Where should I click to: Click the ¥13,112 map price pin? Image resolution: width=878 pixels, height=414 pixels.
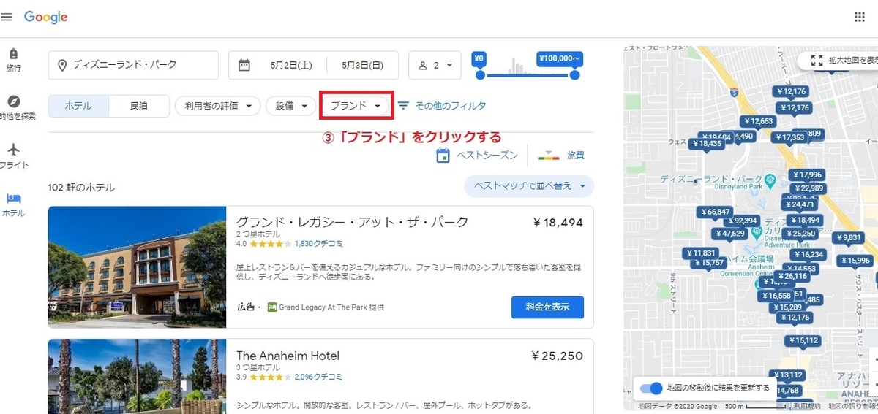(x=787, y=375)
